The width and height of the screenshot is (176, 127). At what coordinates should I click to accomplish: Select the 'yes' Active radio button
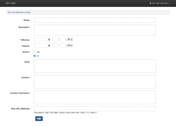(x=35, y=52)
